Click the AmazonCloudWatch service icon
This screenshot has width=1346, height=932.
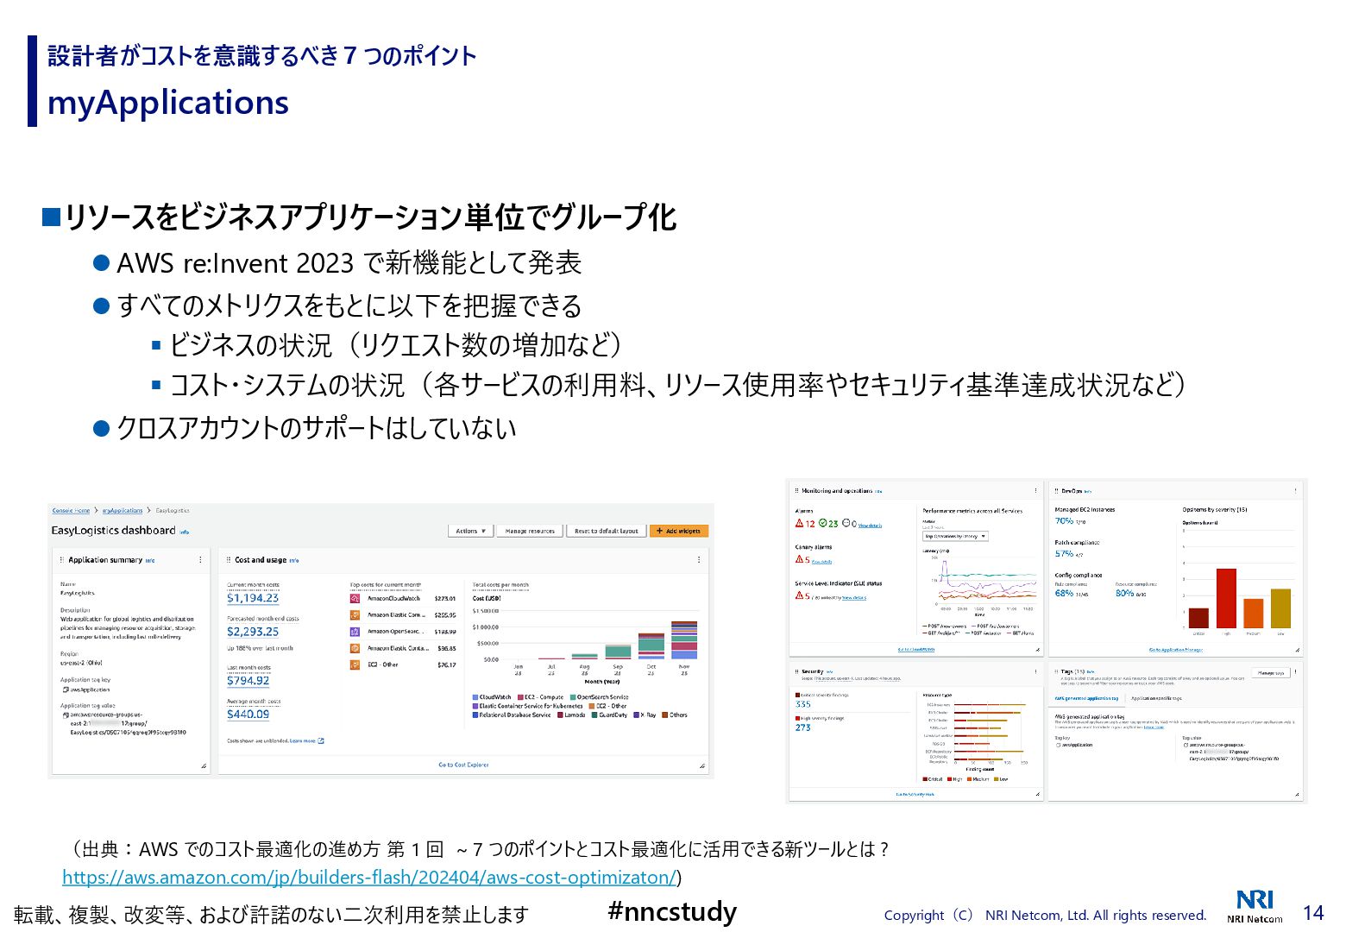click(355, 598)
